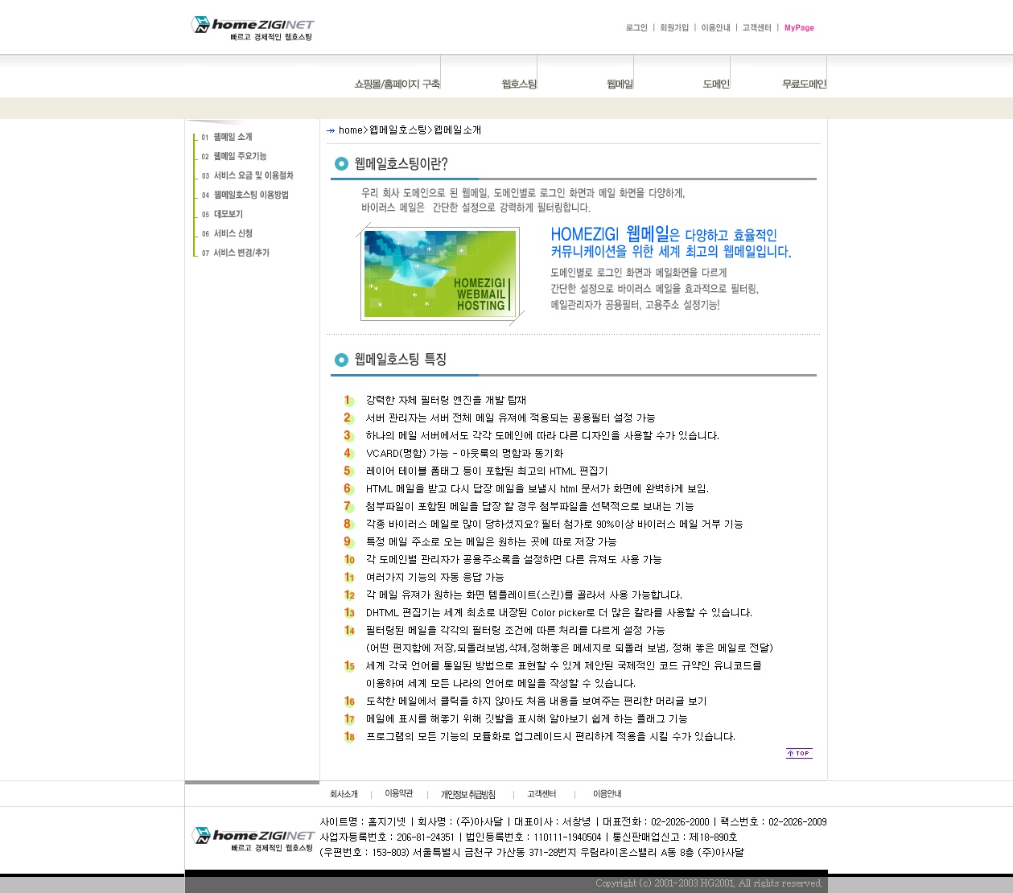
Task: Select the 웹호스팅 navigation menu
Action: point(519,84)
